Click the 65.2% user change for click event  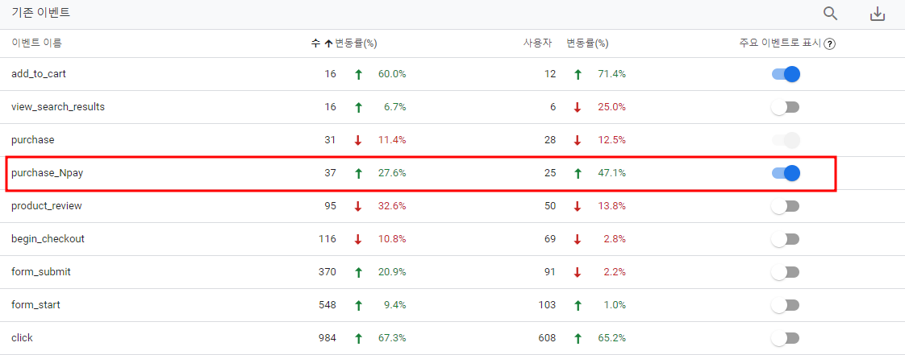[x=612, y=338]
